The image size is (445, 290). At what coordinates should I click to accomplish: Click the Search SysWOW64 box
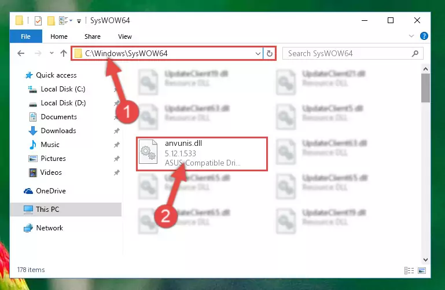(x=353, y=53)
